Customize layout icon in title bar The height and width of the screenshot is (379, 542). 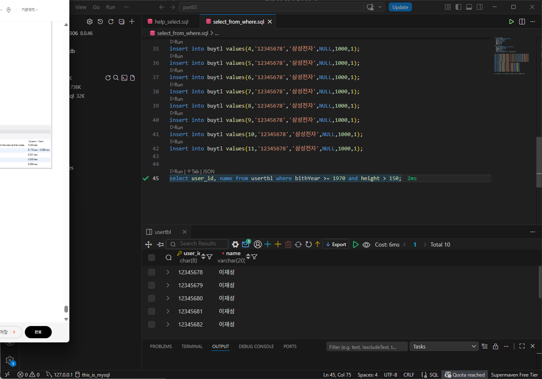(448, 7)
